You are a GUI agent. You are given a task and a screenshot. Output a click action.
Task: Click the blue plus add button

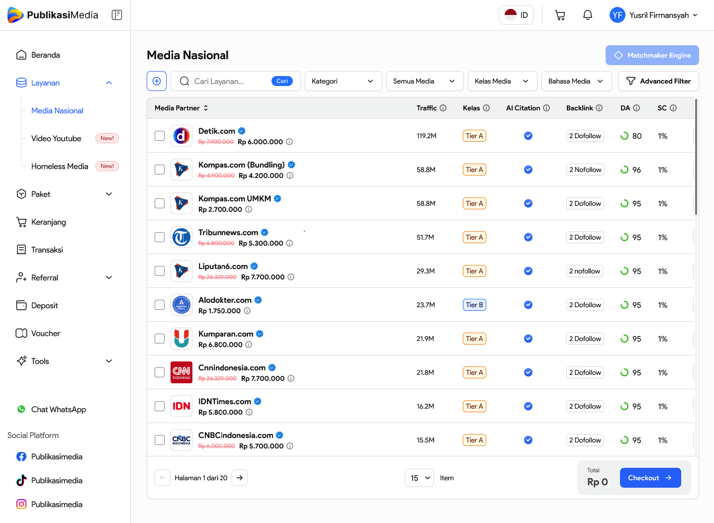click(x=157, y=81)
